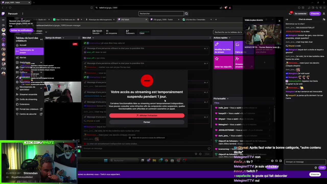Click the Se connecter button
327x184 pixels.
[301, 14]
